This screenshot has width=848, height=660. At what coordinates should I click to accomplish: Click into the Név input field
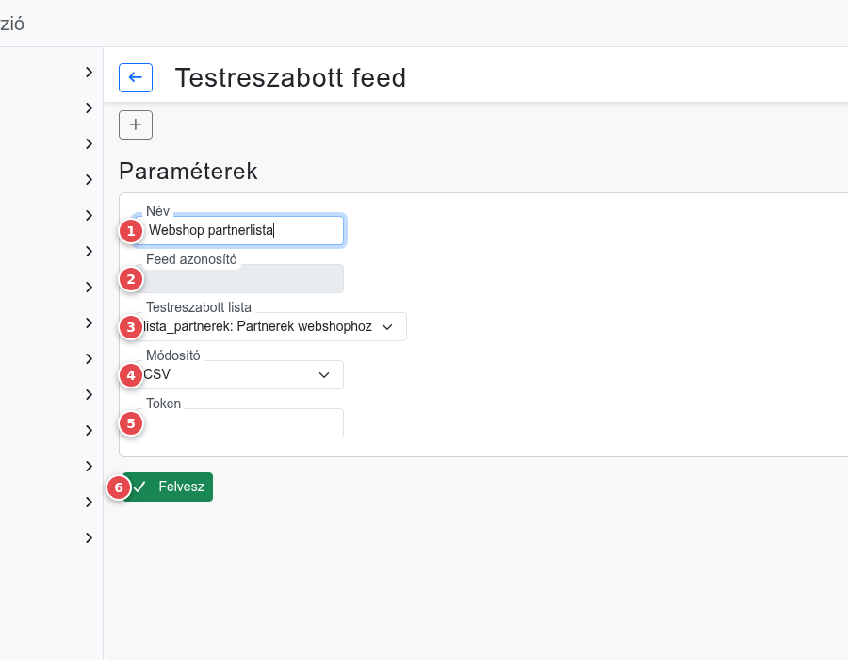point(239,230)
